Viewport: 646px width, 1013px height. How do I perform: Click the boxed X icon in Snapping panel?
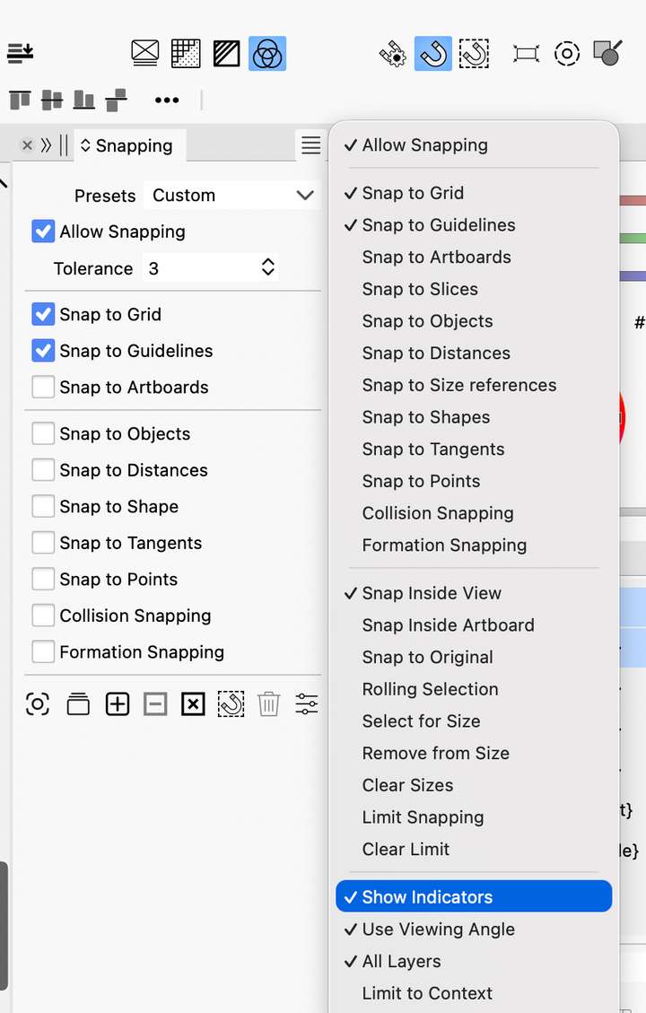click(x=193, y=704)
